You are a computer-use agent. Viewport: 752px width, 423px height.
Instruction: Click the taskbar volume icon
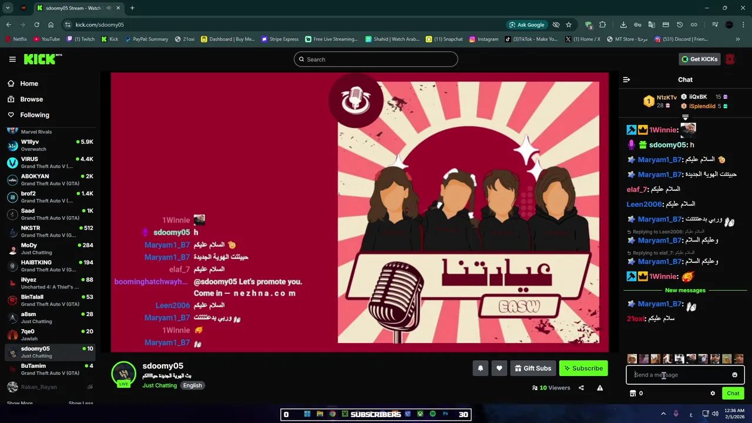[x=715, y=414]
